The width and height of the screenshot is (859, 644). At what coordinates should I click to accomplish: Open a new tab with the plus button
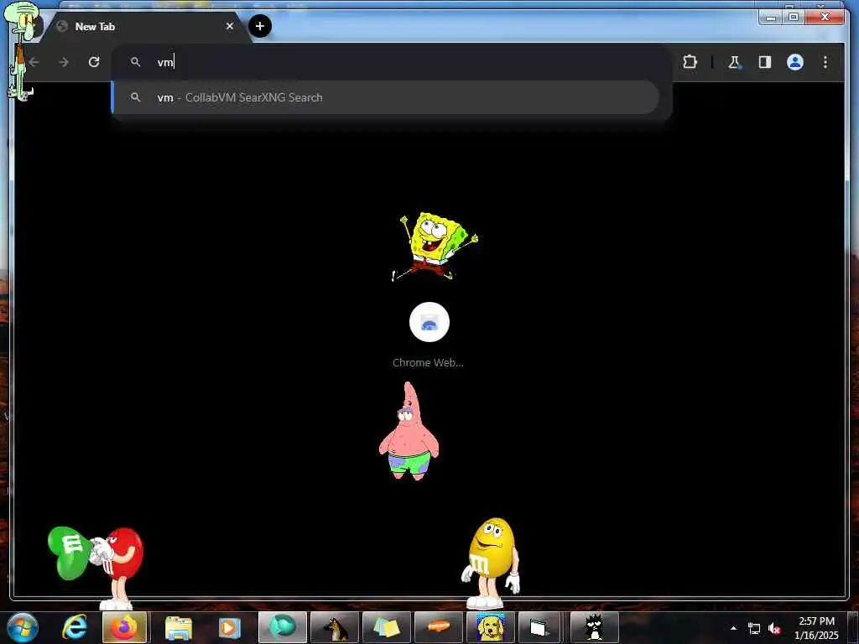point(260,26)
